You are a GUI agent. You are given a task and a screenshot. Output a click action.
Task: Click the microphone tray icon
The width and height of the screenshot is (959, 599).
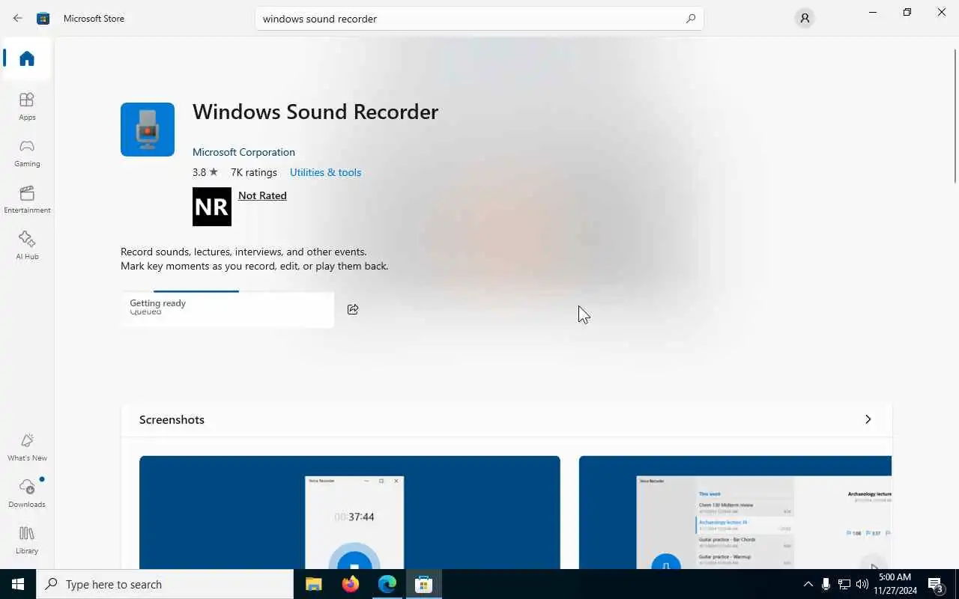pos(826,584)
